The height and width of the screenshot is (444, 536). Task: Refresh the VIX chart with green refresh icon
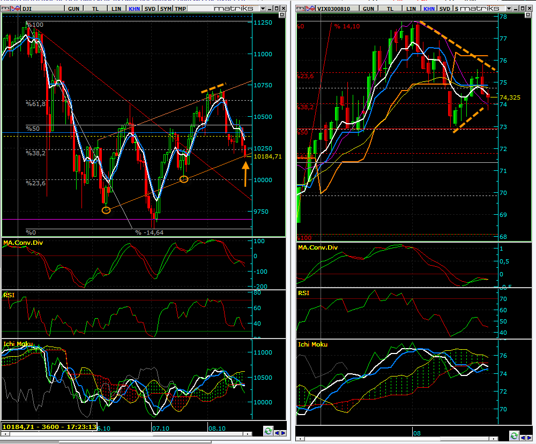click(x=514, y=435)
